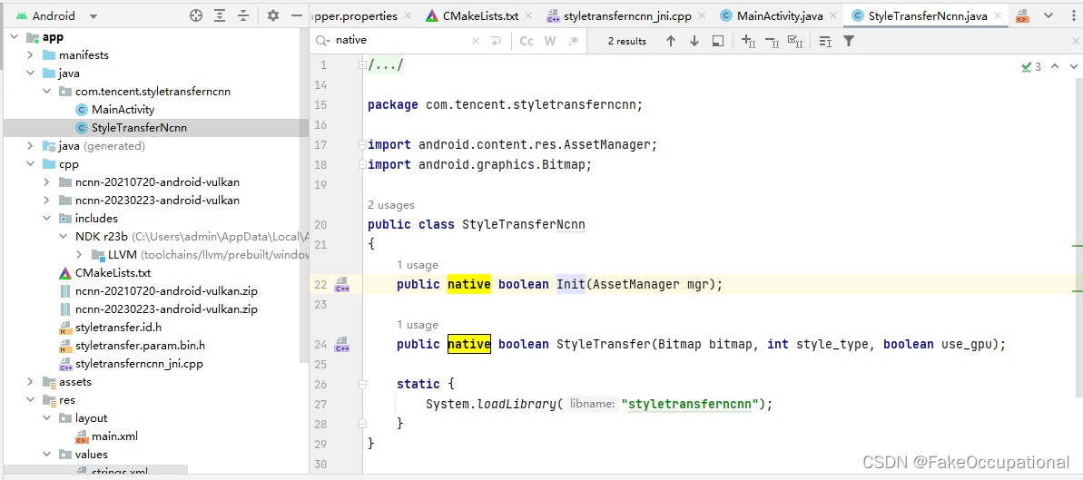Viewport: 1083px width, 480px height.
Task: Open MainActivity in project tree
Action: tap(123, 110)
